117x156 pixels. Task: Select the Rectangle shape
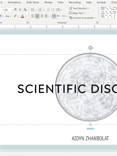[x=115, y=8]
